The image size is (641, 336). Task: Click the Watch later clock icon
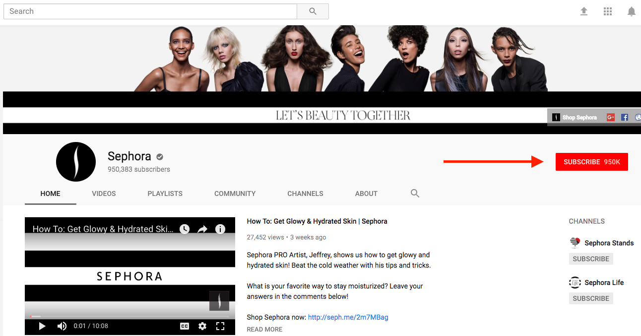pyautogui.click(x=185, y=229)
